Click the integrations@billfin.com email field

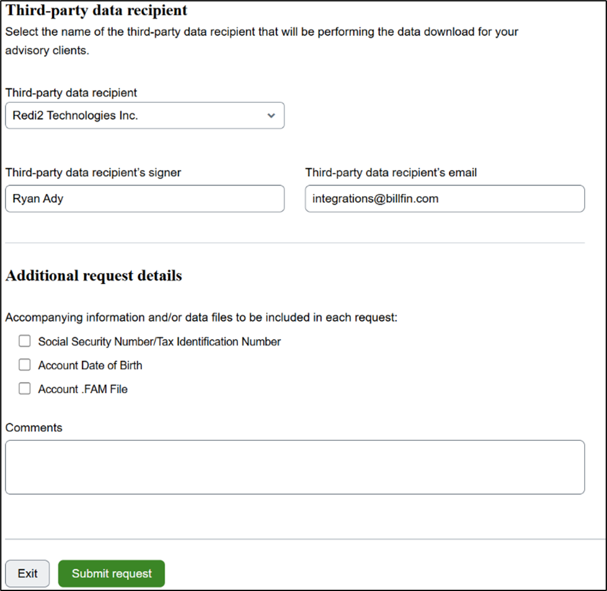pos(445,198)
